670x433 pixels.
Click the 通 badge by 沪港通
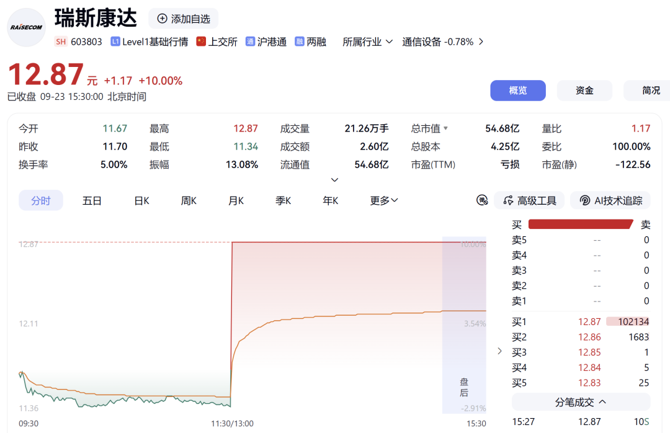click(x=250, y=42)
